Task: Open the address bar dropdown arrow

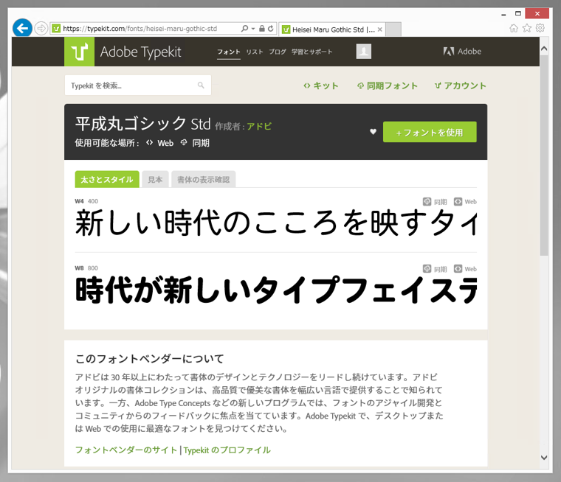Action: 253,29
